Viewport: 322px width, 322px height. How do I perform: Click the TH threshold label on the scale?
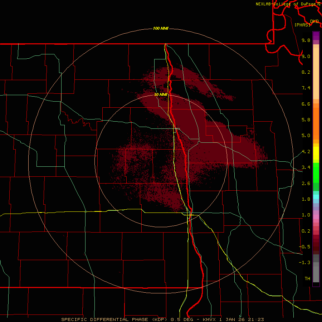(307, 279)
